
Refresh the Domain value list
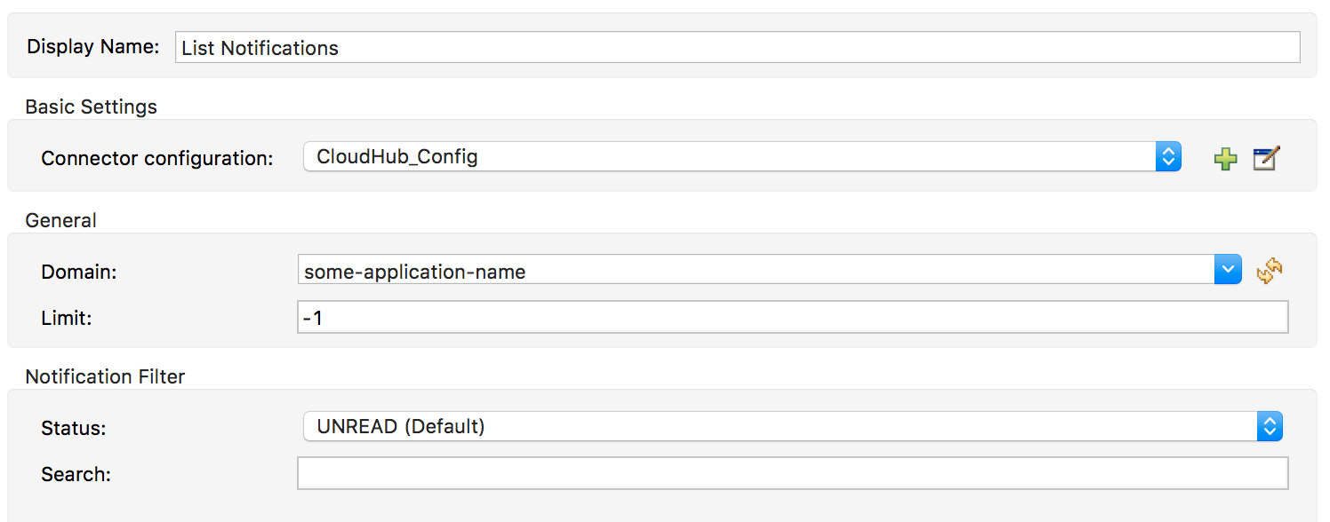[1270, 271]
